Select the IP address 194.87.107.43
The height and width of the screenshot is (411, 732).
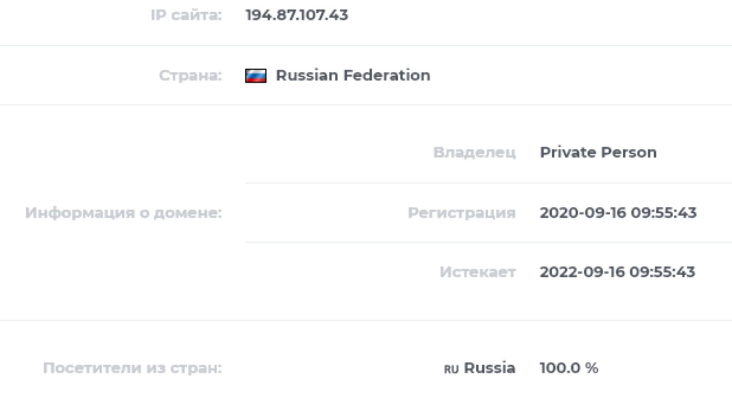(x=297, y=15)
